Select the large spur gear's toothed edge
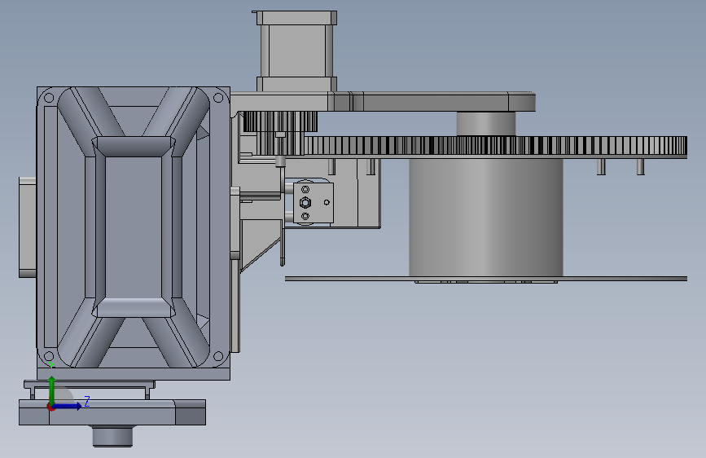 tap(495, 146)
